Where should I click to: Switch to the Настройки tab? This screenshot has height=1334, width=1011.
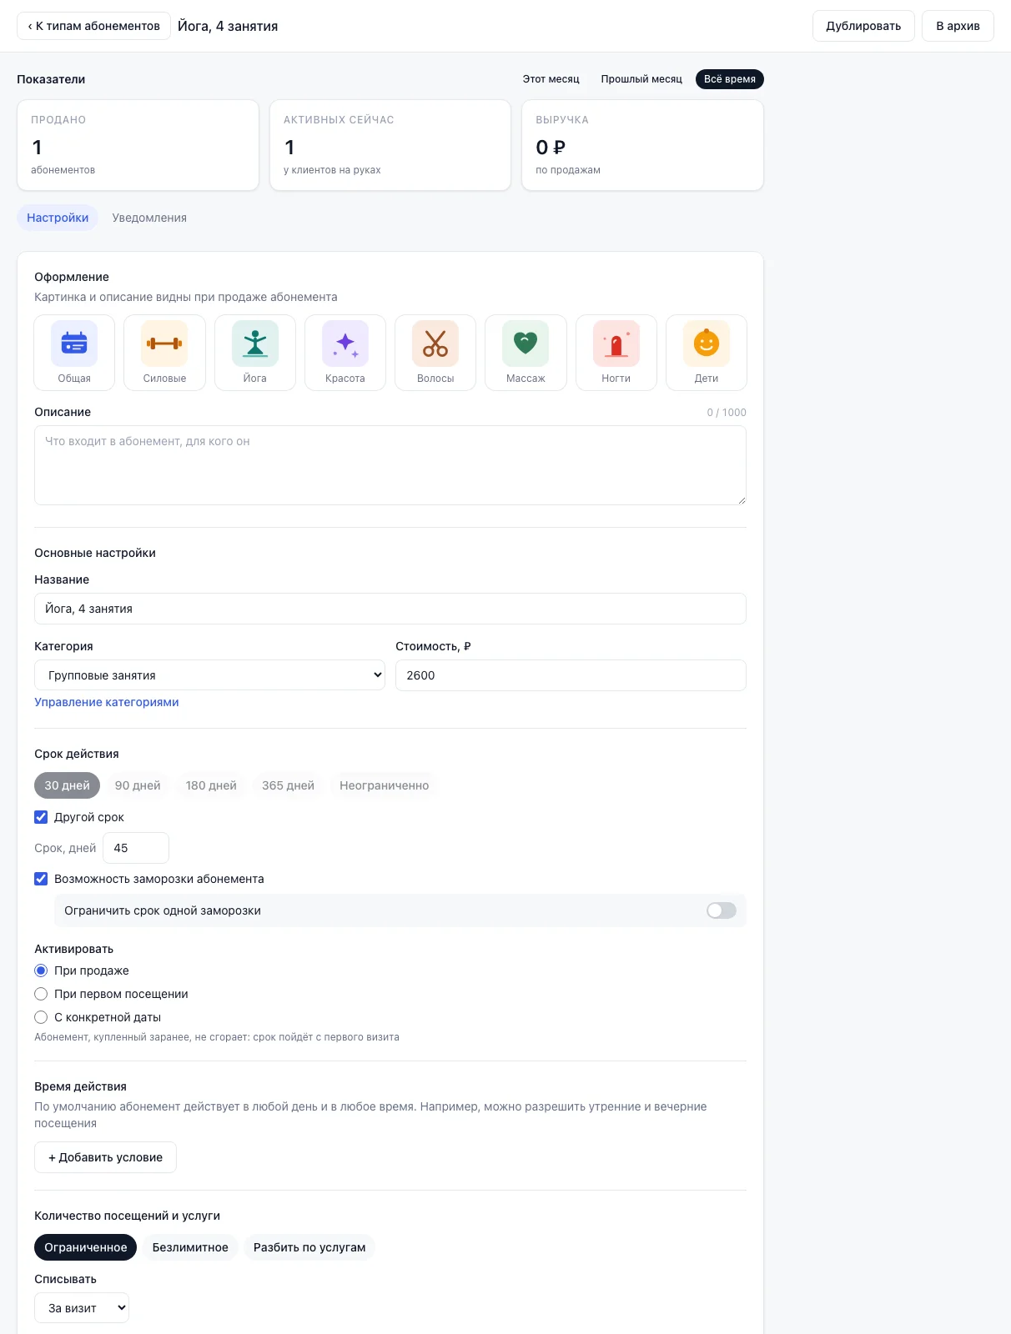pos(58,218)
